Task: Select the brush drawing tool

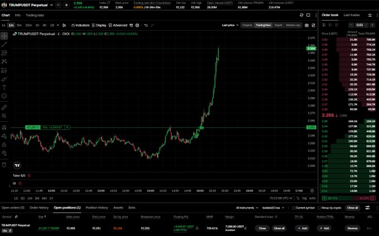Action: coord(4,79)
